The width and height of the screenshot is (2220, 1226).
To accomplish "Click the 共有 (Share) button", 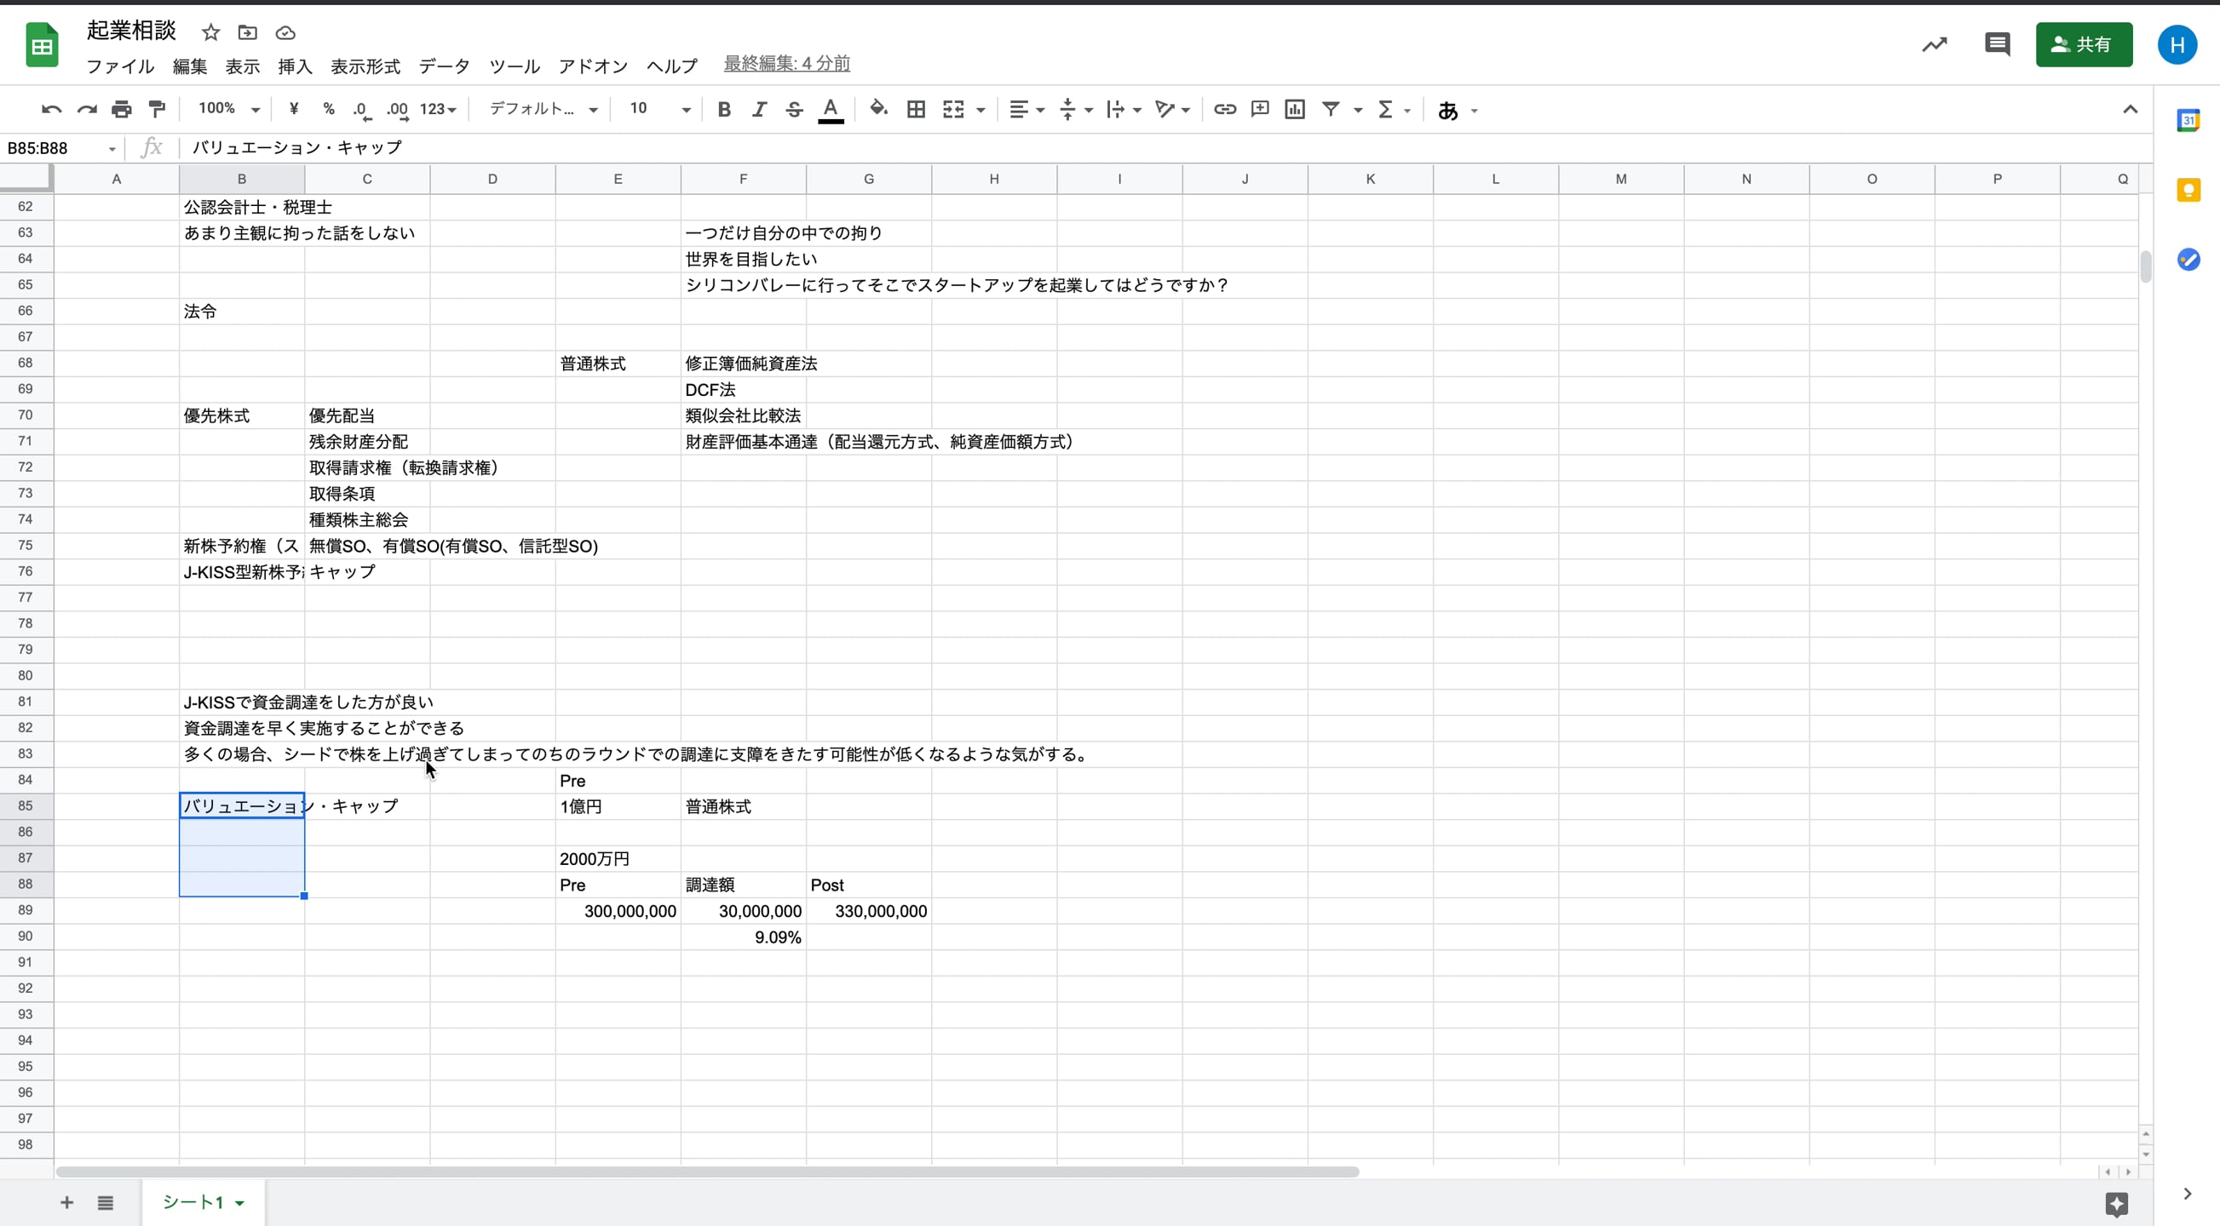I will pyautogui.click(x=2084, y=45).
